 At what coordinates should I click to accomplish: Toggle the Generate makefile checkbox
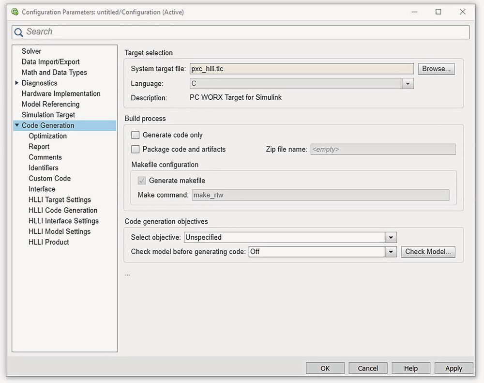tap(141, 181)
